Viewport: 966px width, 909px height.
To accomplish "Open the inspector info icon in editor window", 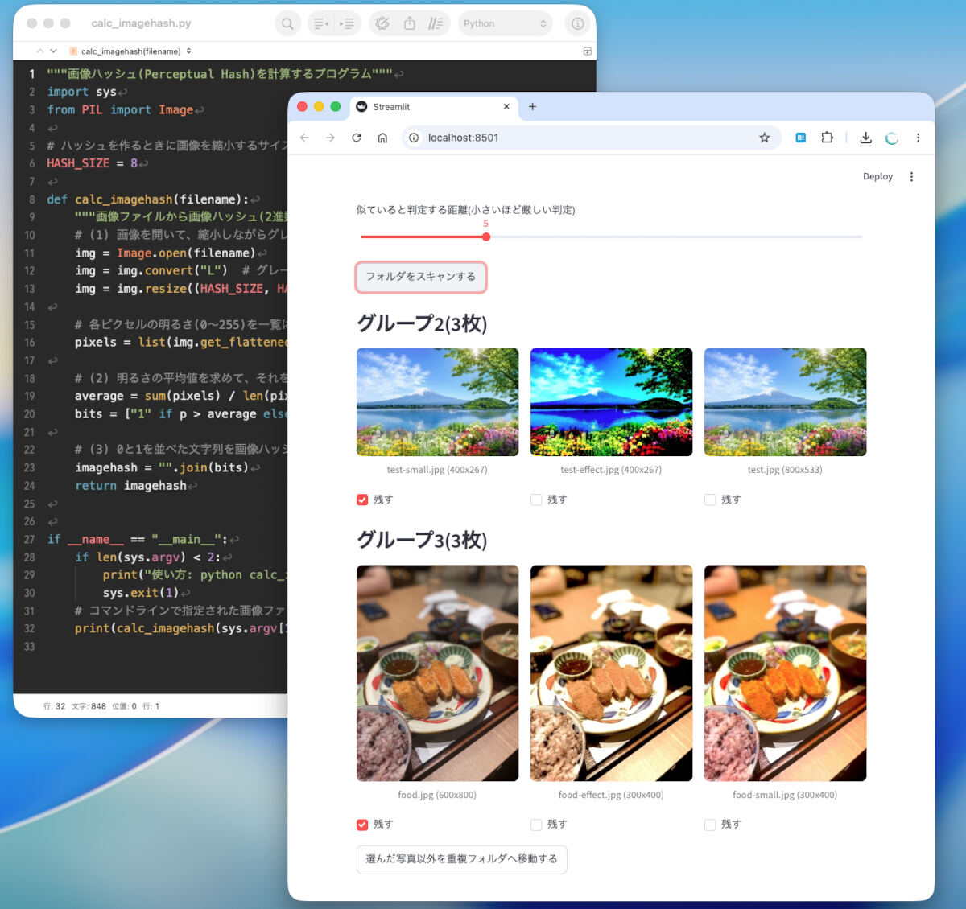I will click(577, 23).
